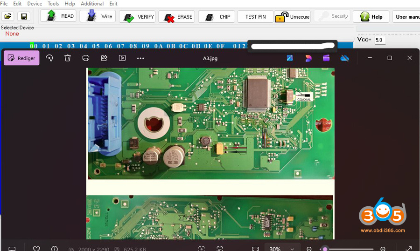420x251 pixels.
Task: Open the zoom percentage dropdown
Action: (x=282, y=249)
